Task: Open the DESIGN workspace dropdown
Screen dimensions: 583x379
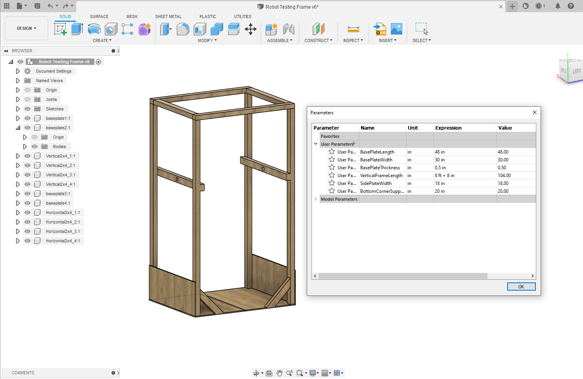Action: point(26,28)
